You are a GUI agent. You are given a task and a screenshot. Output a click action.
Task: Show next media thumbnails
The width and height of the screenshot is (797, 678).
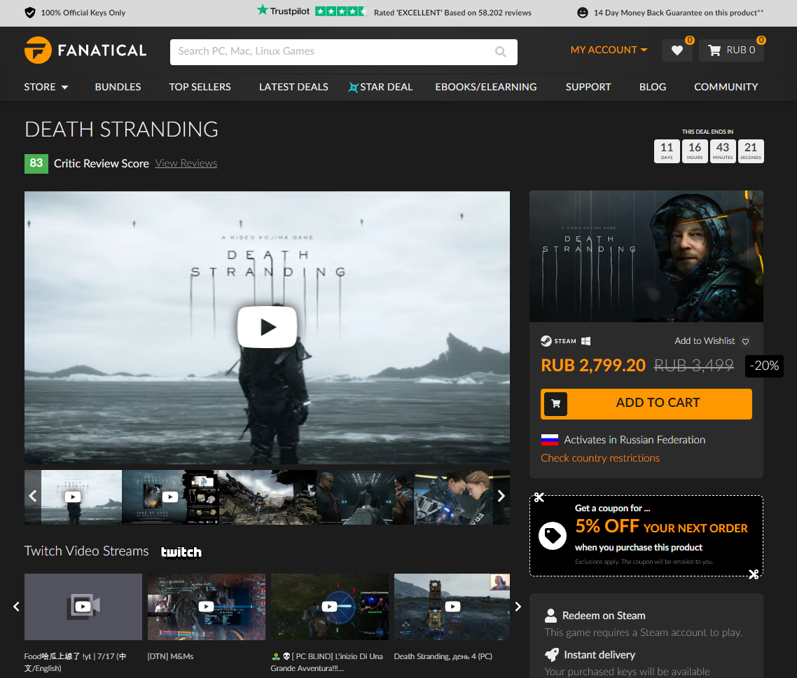point(501,496)
